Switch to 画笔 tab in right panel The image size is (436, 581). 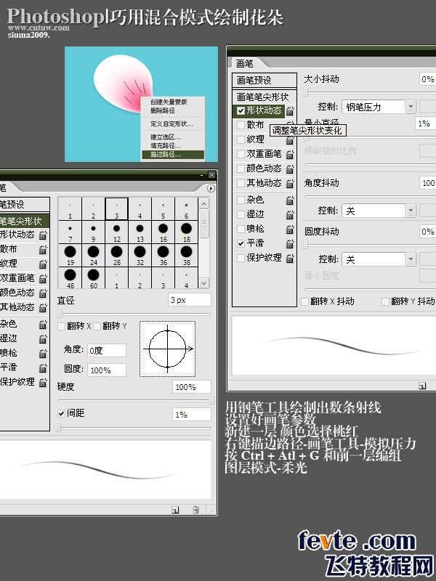pyautogui.click(x=245, y=64)
